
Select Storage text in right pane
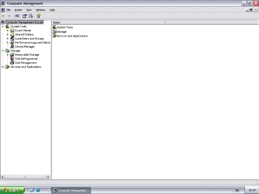(x=62, y=32)
